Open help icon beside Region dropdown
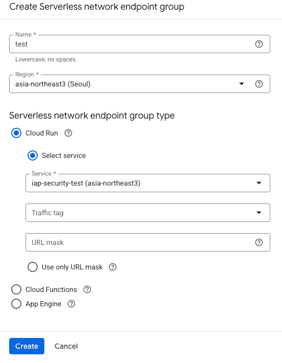The height and width of the screenshot is (363, 282). tap(259, 84)
